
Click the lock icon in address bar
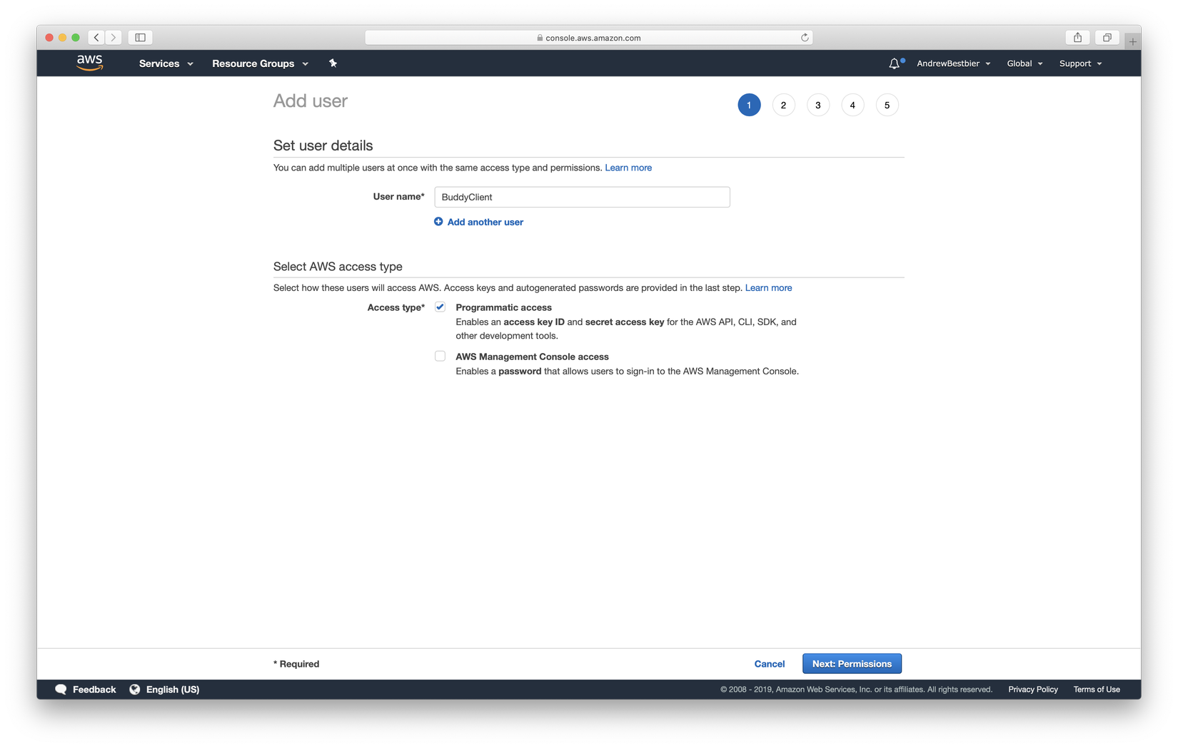[x=540, y=38]
